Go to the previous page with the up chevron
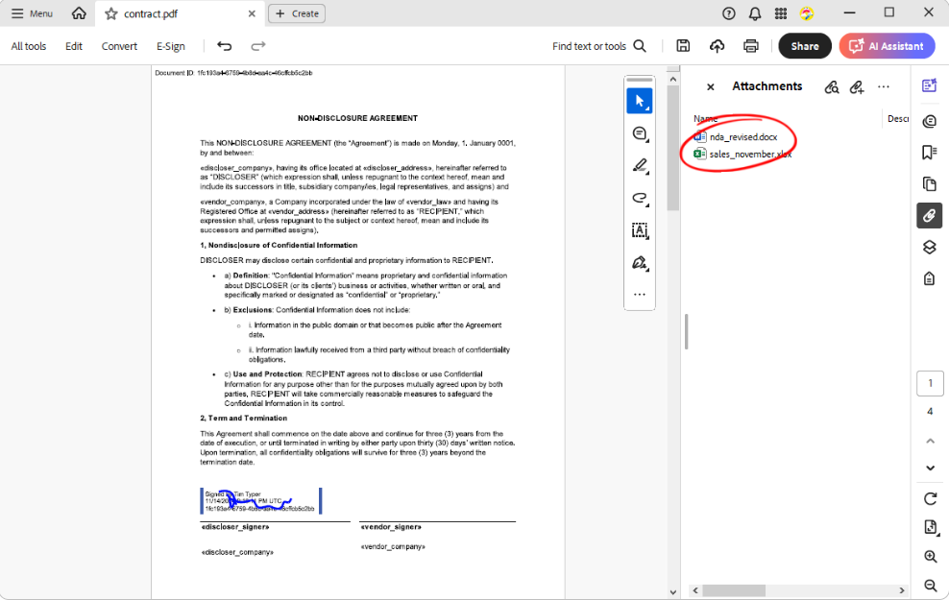Image resolution: width=949 pixels, height=600 pixels. pos(930,441)
